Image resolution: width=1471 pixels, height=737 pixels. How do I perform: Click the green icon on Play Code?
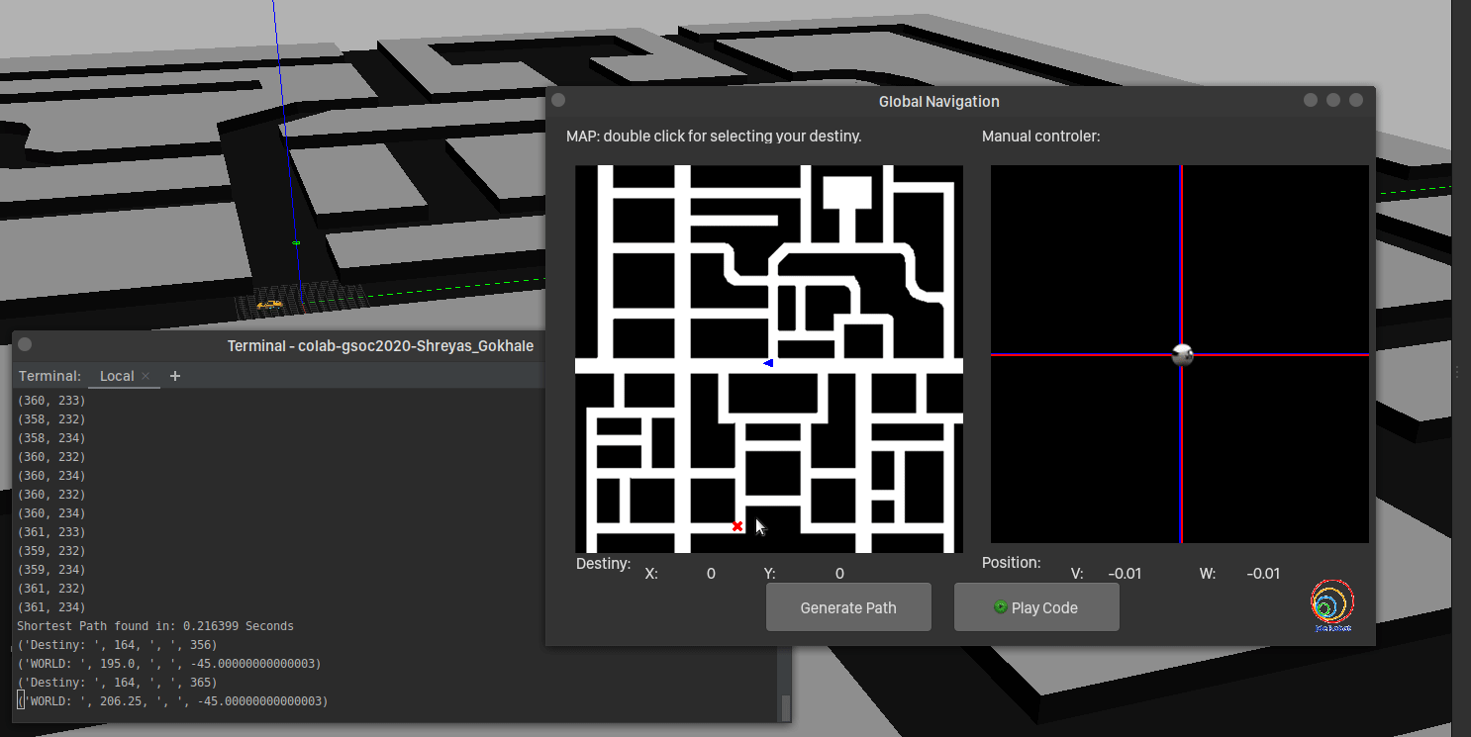coord(1000,607)
